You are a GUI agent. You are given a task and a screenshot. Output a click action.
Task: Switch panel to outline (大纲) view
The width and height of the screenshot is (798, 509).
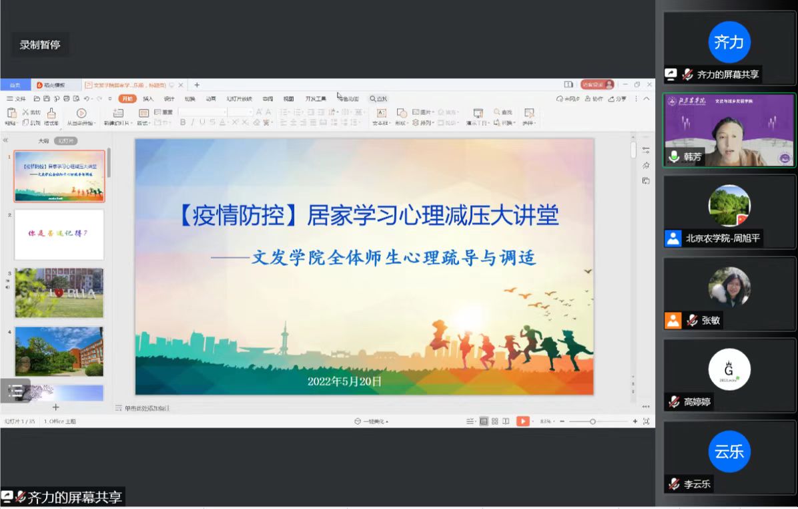(x=43, y=141)
